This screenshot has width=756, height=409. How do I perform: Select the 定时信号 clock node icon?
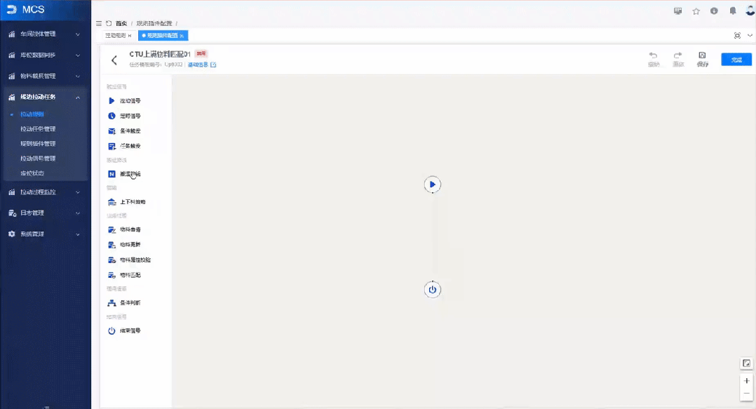(x=112, y=116)
